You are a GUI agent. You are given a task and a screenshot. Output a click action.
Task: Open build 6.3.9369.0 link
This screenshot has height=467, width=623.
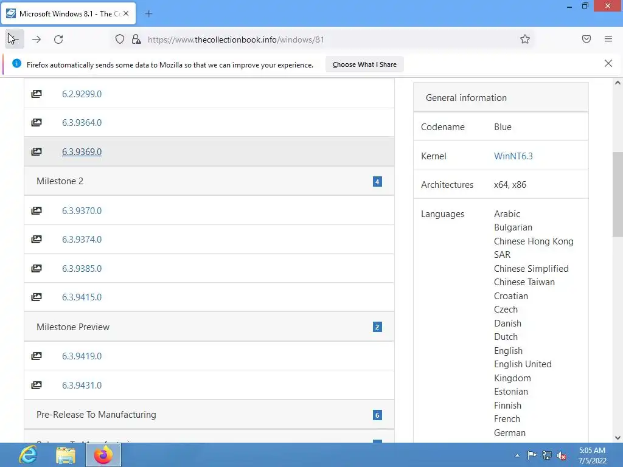click(x=82, y=151)
